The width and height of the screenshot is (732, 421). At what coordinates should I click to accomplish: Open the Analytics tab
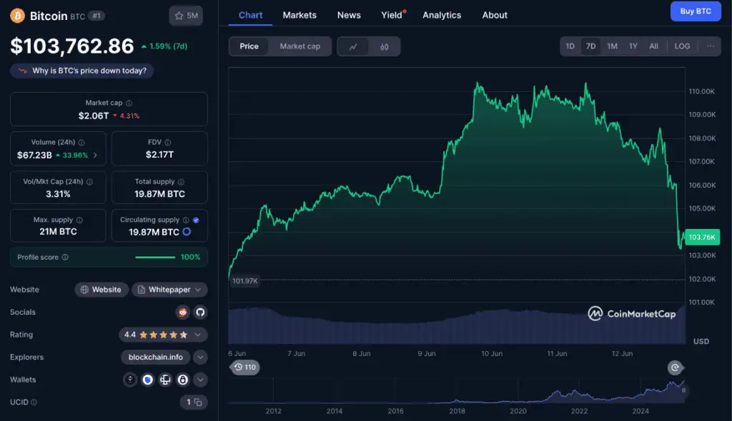[x=442, y=16]
